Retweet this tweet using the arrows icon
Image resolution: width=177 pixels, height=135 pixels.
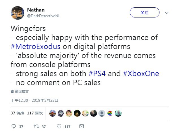[36, 127]
